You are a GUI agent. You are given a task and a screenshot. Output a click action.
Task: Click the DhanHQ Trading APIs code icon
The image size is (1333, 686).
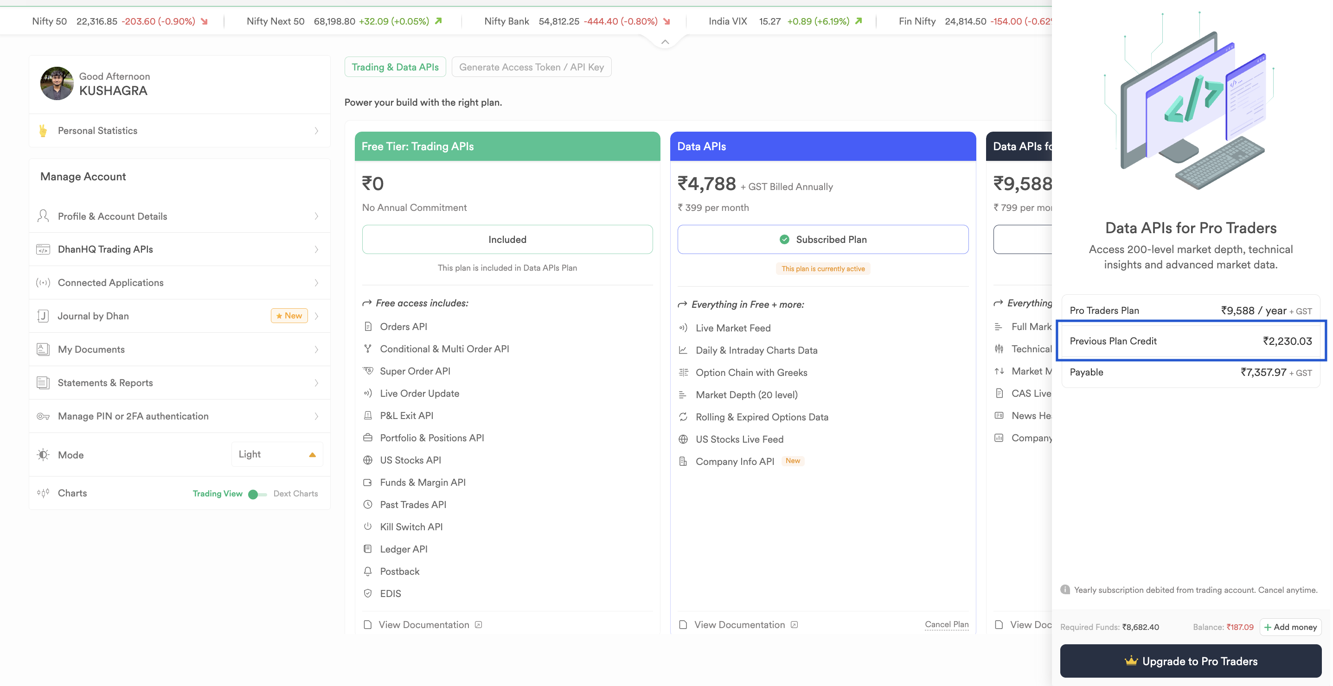pos(43,250)
